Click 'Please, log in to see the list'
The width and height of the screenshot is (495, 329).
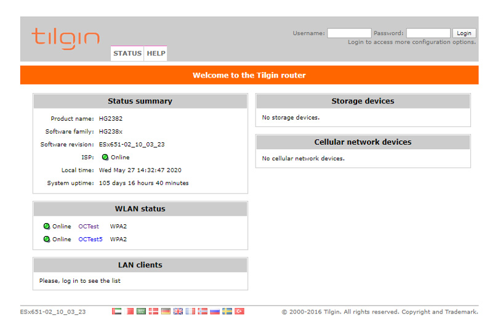80,281
